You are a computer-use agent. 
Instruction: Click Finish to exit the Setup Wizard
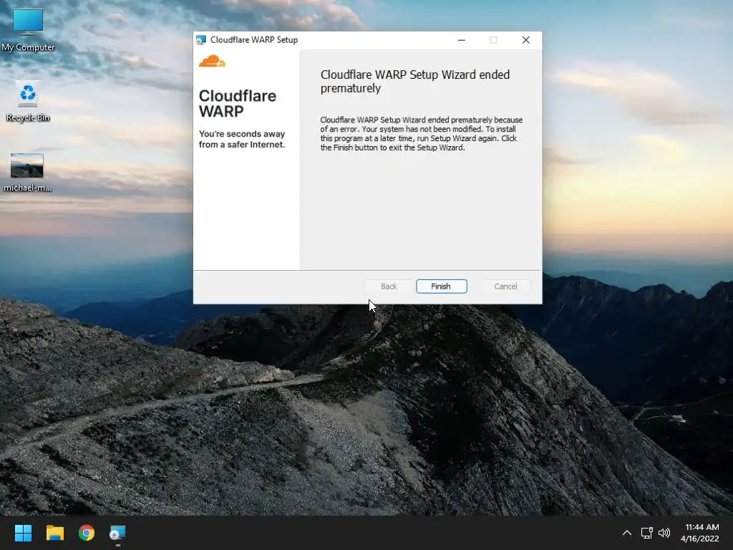coord(441,286)
